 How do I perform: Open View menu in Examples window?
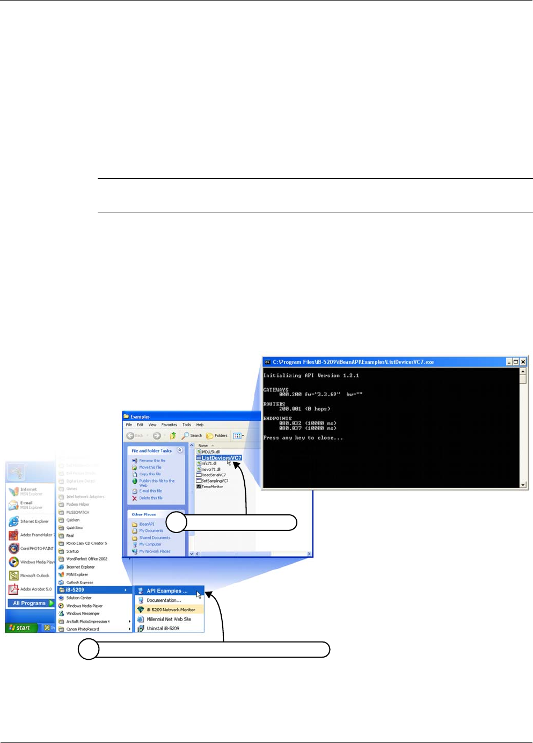(152, 425)
